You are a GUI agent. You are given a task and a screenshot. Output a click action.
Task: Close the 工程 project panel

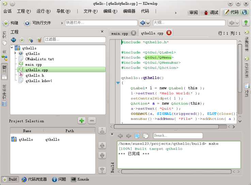[x=102, y=32]
